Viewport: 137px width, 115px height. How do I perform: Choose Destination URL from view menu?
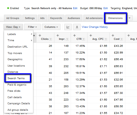tap(18, 47)
